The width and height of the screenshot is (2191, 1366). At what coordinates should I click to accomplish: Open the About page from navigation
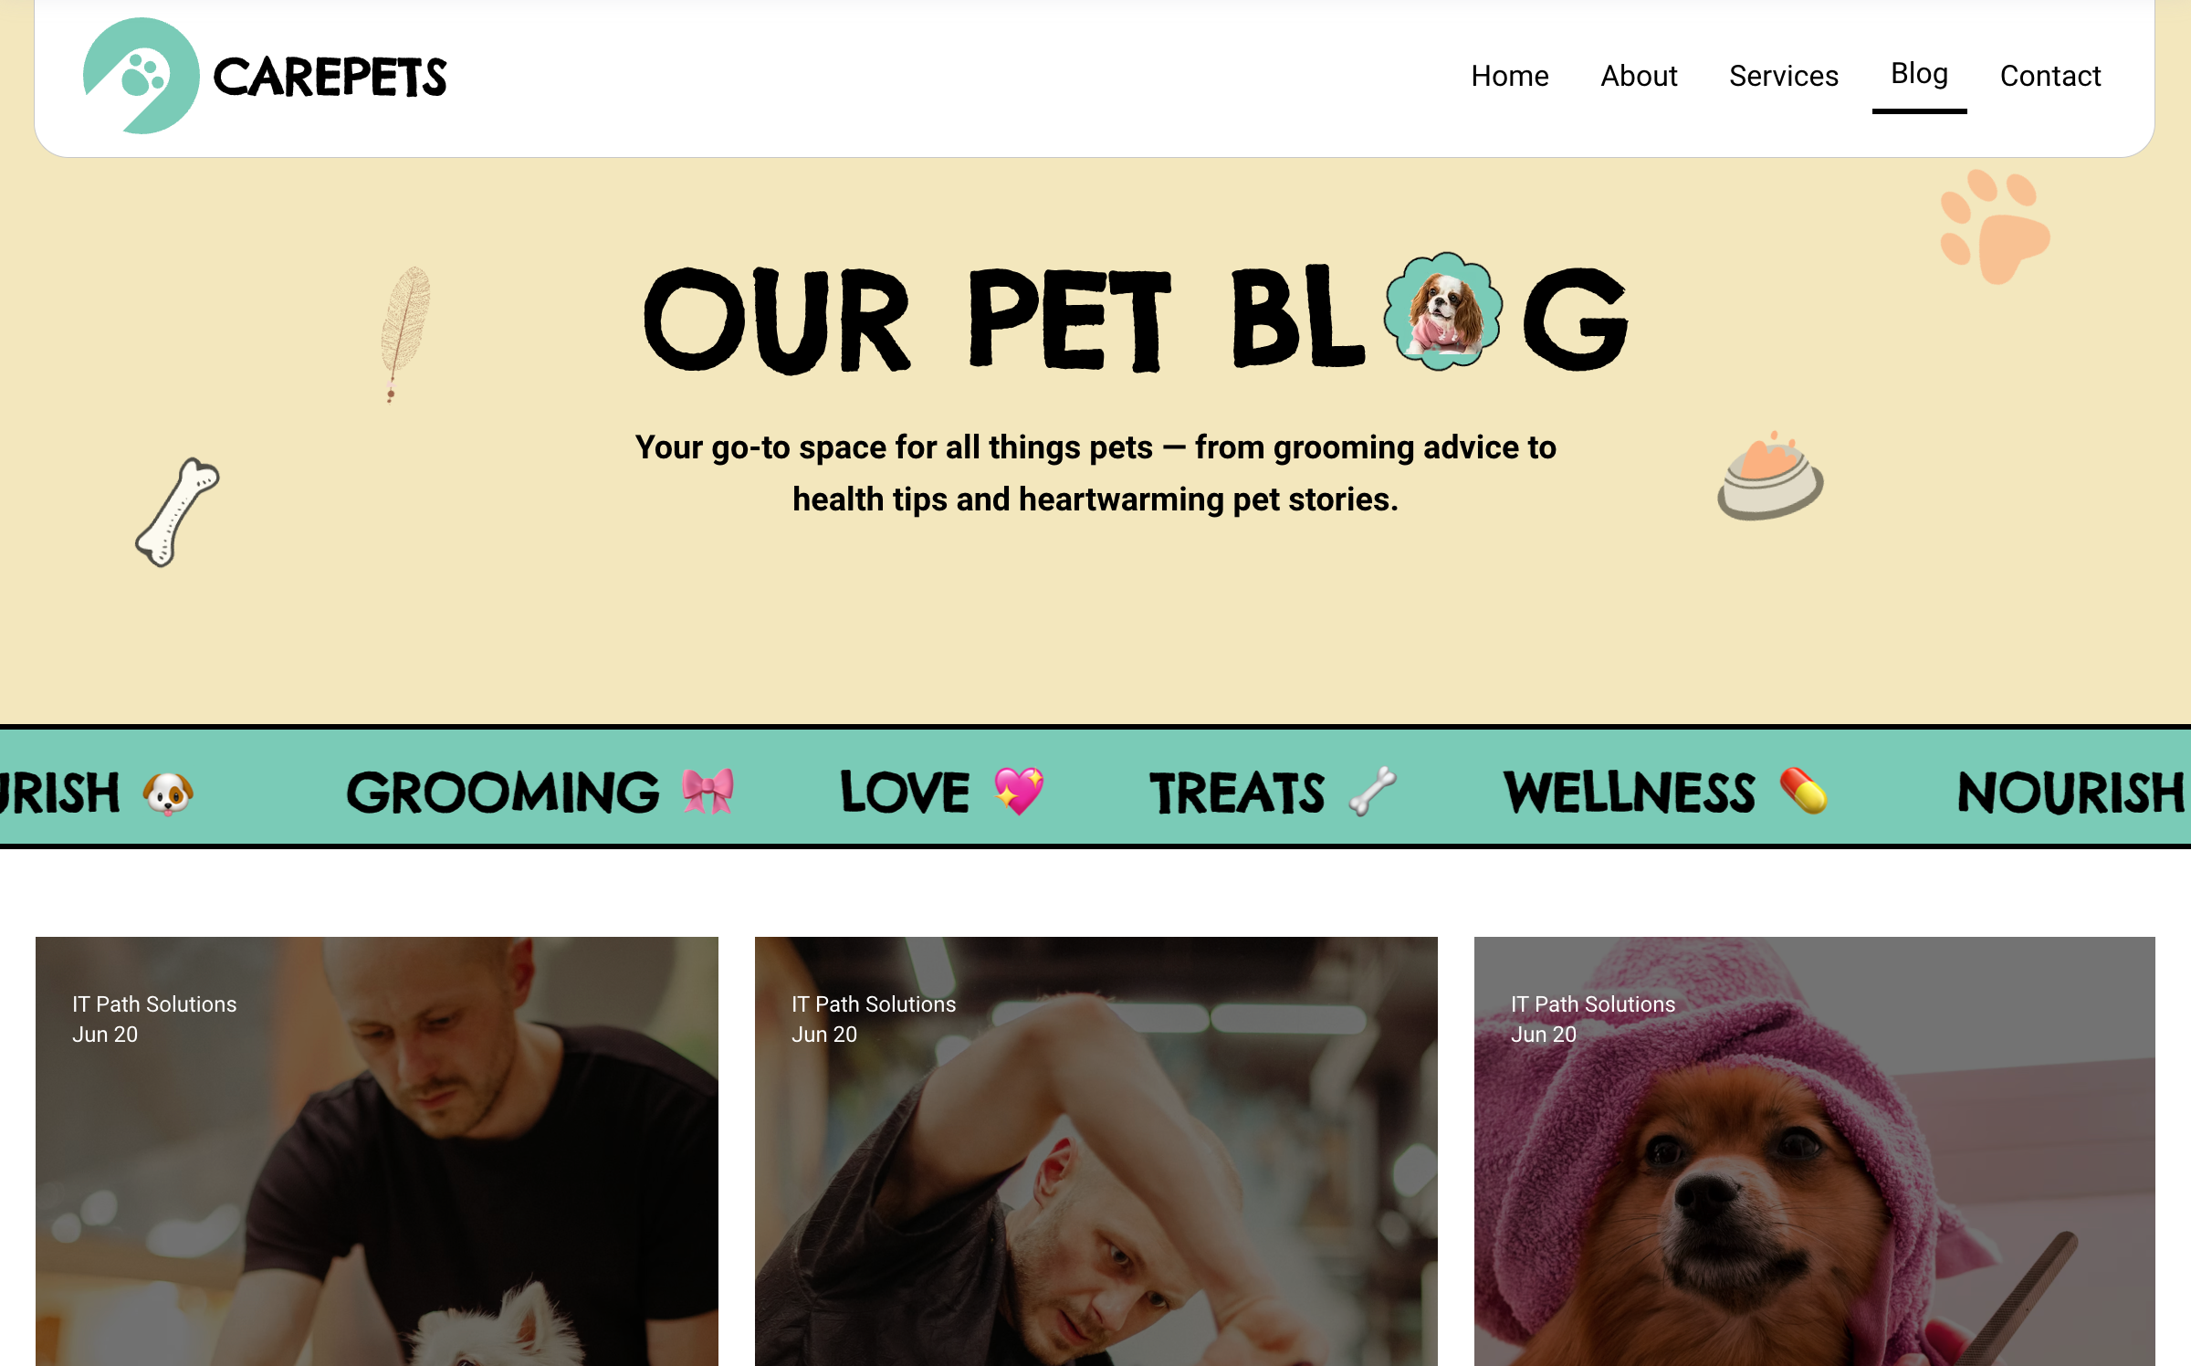coord(1639,76)
